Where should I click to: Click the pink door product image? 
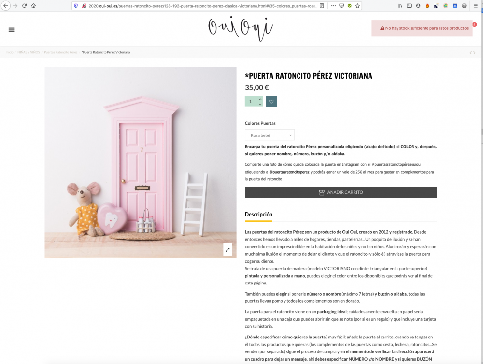pos(141,162)
